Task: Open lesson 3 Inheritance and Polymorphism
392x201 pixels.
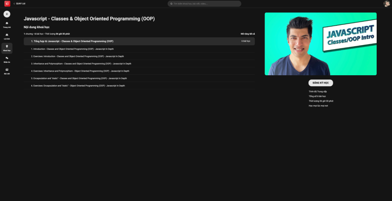Action: pyautogui.click(x=82, y=64)
